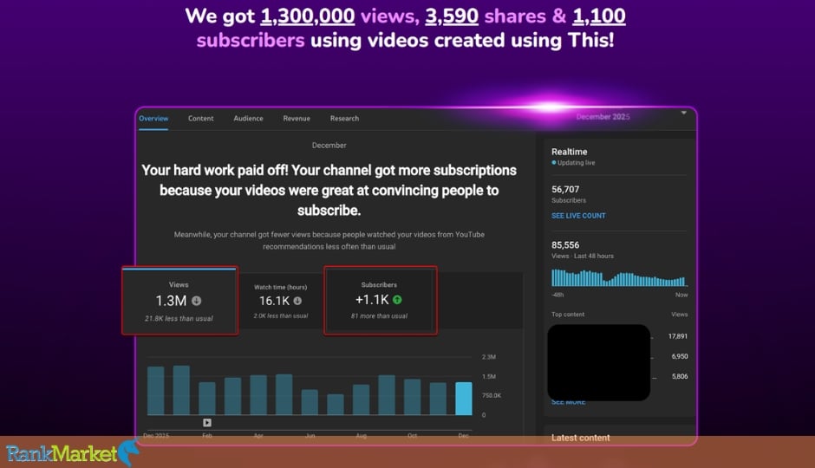Viewport: 815px width, 468px height.
Task: Click the Top content label
Action: [568, 315]
